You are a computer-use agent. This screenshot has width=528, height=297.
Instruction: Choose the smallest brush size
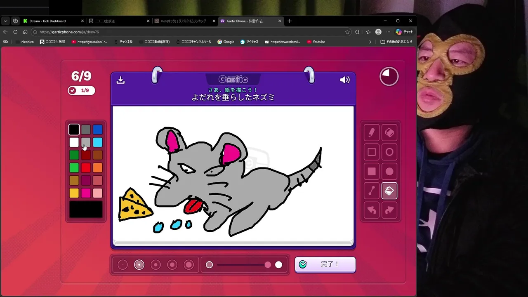click(x=123, y=265)
